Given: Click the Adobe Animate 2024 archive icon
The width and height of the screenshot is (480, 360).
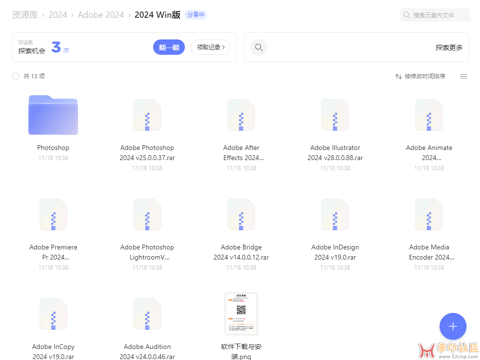Looking at the screenshot, I should (x=429, y=115).
